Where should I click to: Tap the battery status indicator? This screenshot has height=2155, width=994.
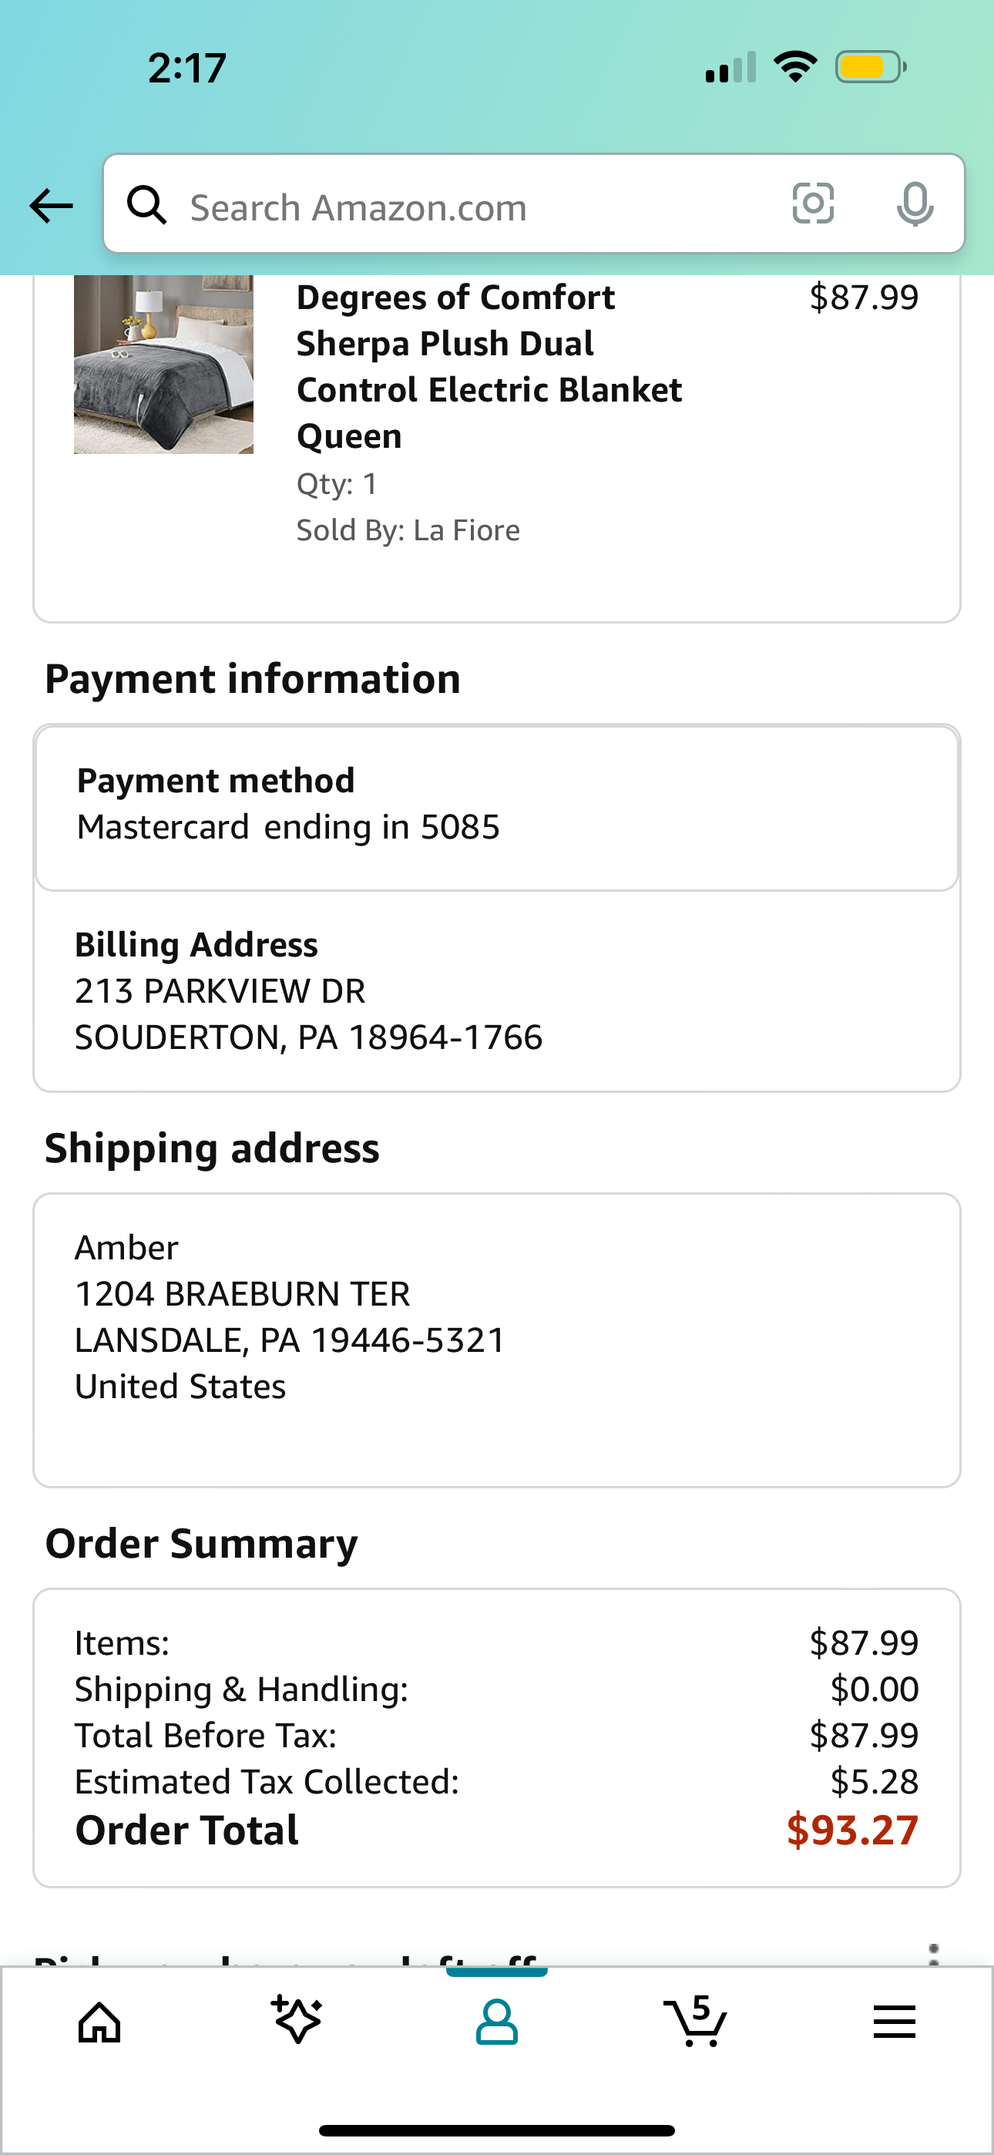tap(871, 67)
